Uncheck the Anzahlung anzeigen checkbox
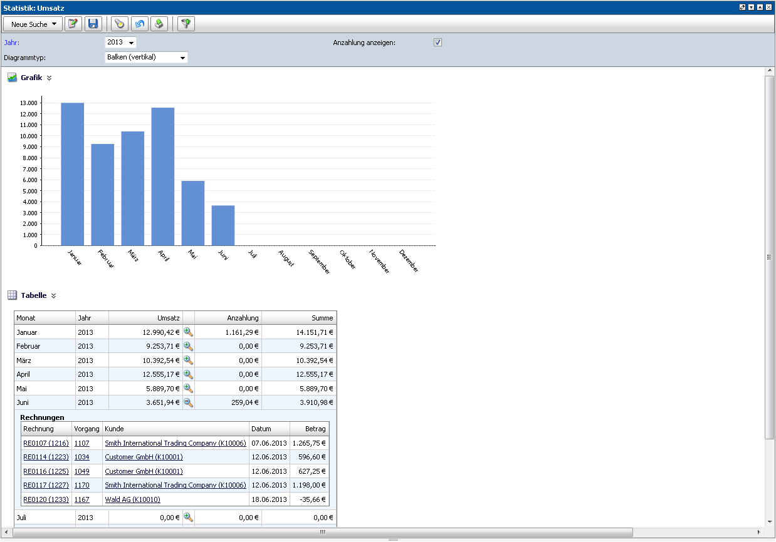 pos(438,43)
